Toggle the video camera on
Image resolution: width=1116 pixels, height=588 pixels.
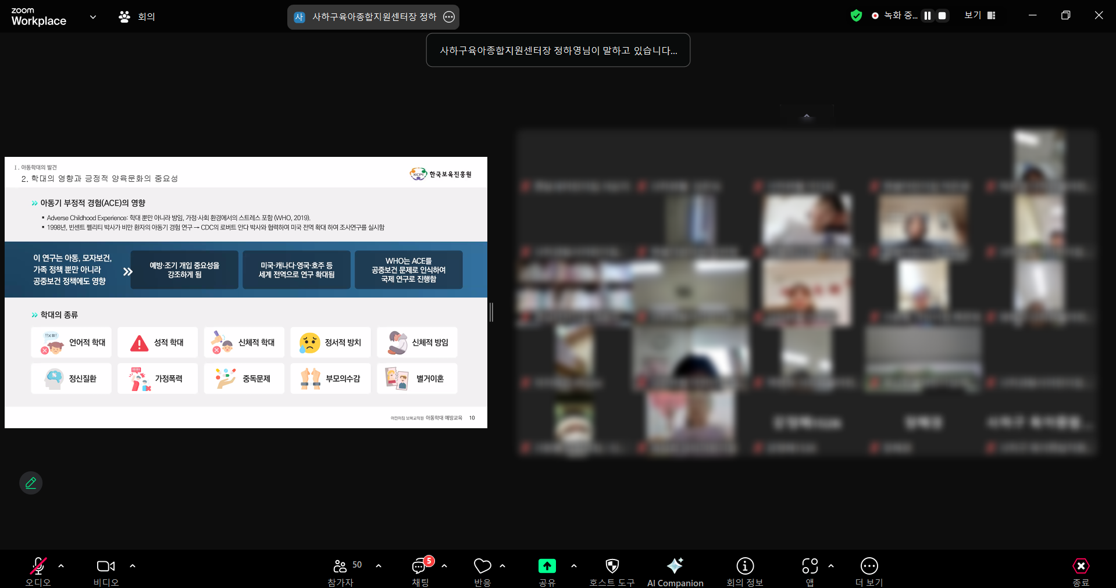point(105,566)
